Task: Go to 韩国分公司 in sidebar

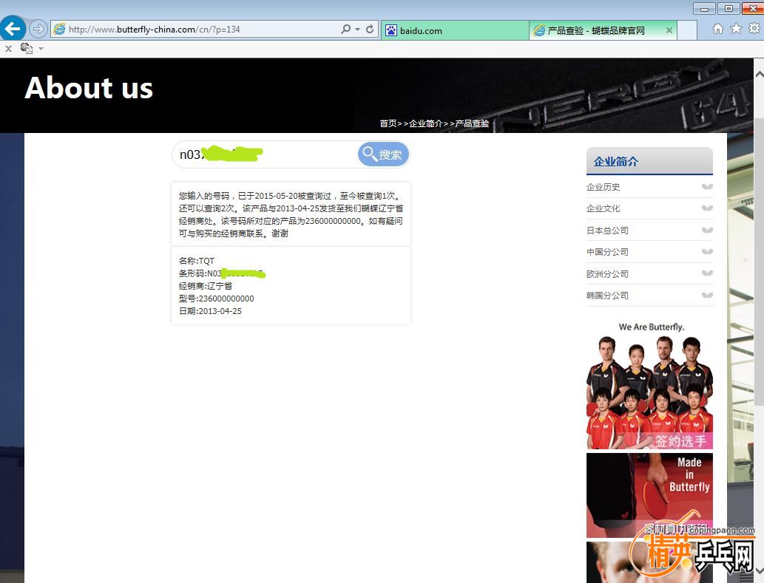Action: pyautogui.click(x=607, y=296)
